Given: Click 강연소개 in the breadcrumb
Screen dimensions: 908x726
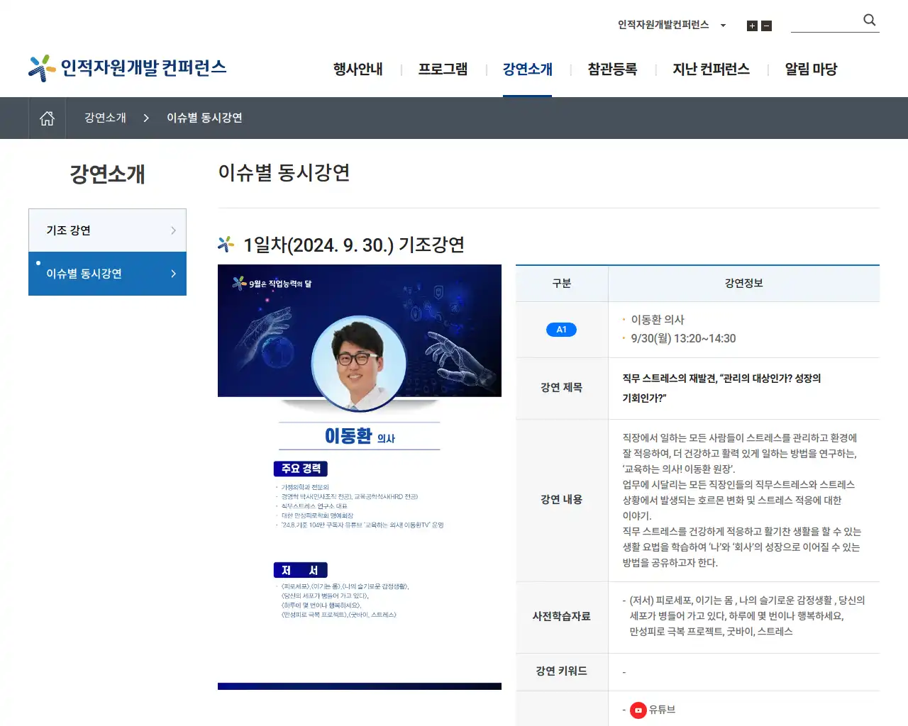Looking at the screenshot, I should [105, 118].
